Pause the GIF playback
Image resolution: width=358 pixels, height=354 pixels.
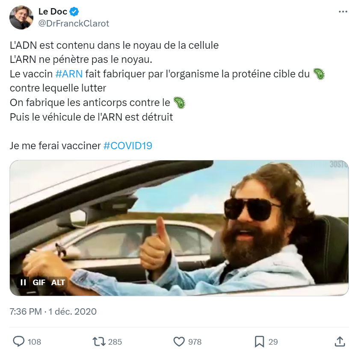23,283
